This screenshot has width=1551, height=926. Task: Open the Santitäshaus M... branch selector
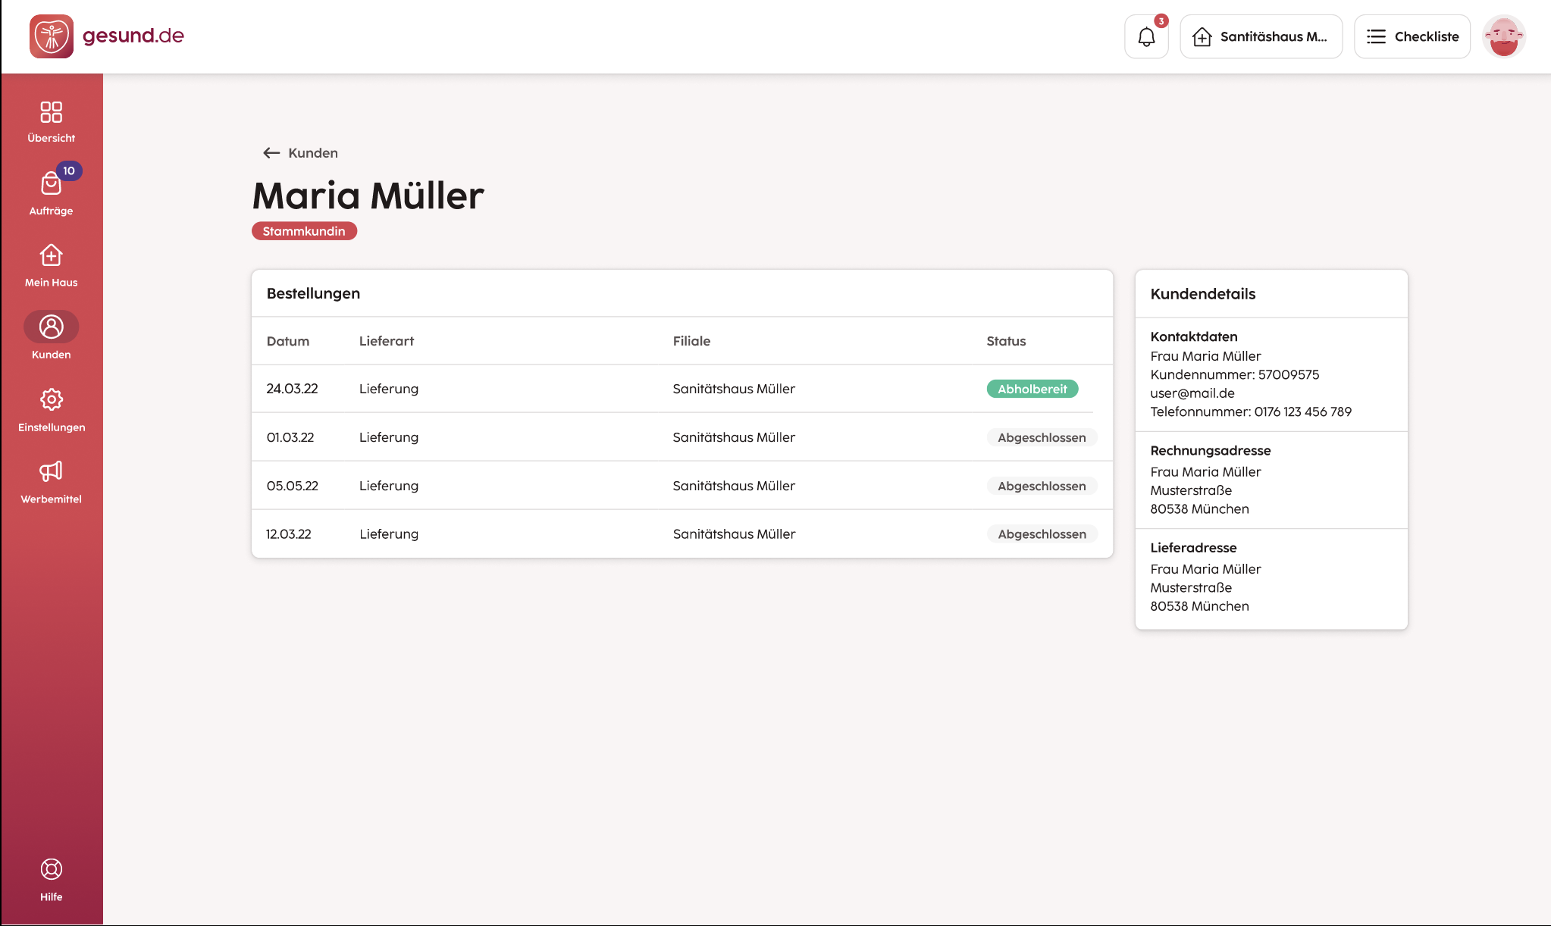click(x=1261, y=36)
